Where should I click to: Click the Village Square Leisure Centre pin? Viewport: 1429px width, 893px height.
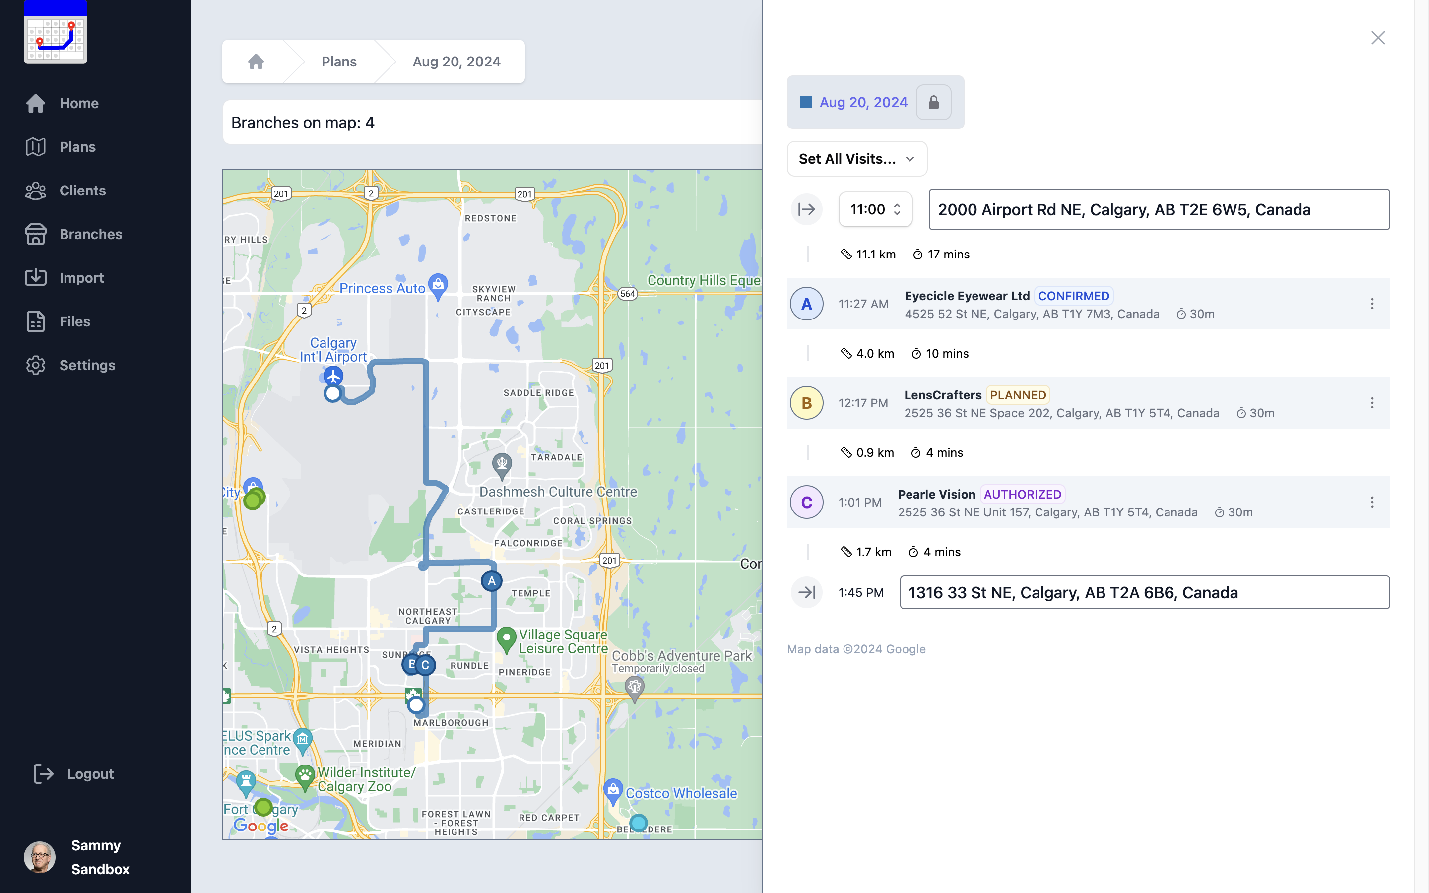506,639
